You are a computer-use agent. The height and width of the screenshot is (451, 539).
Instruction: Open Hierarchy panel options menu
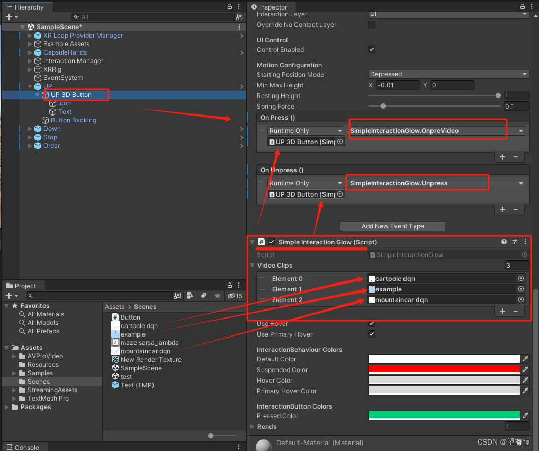[x=239, y=6]
